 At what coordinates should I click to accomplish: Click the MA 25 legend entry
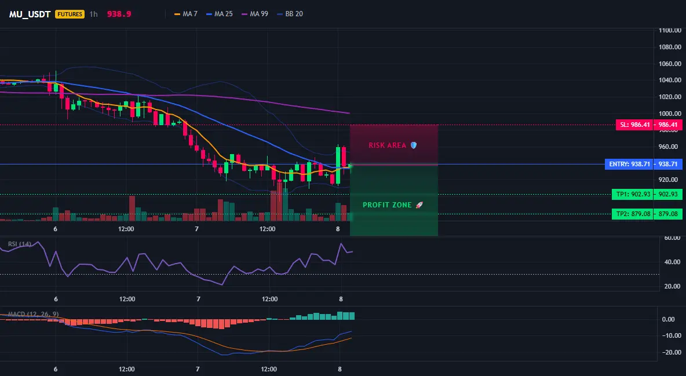click(x=220, y=14)
